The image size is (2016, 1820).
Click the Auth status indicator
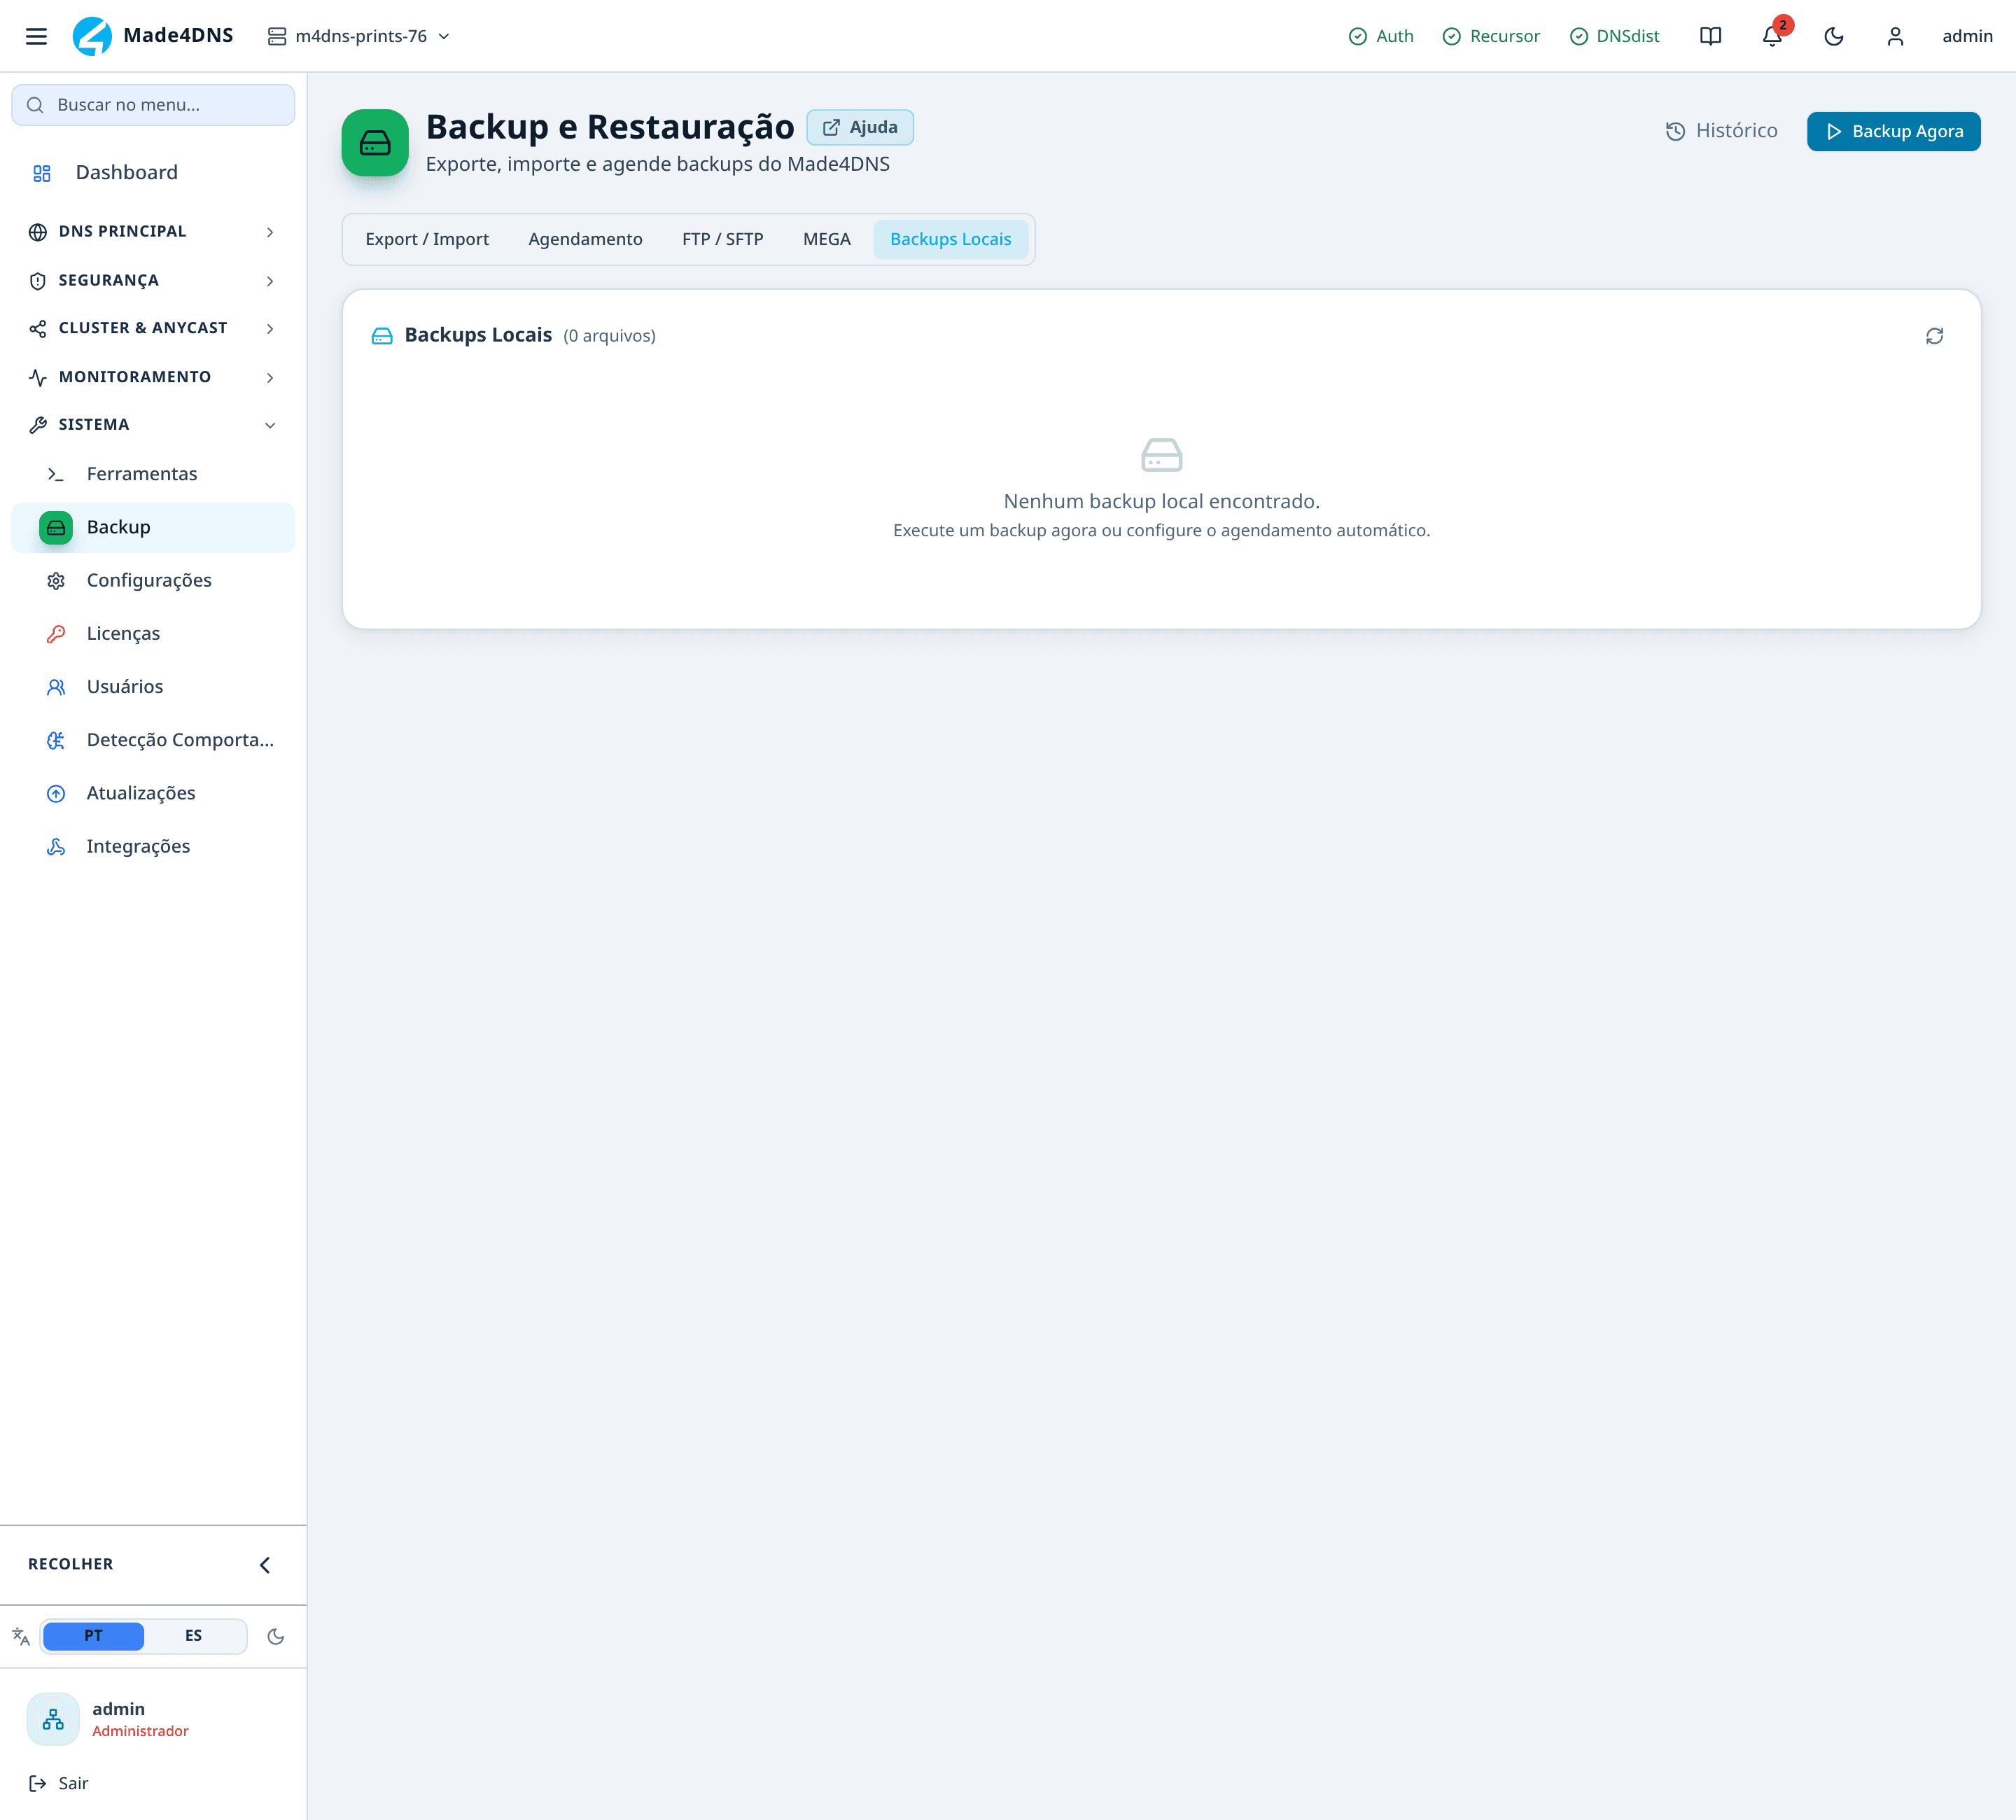[1381, 36]
